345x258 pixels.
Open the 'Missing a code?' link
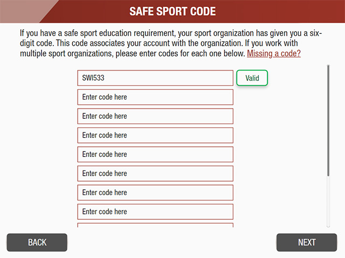coord(274,54)
